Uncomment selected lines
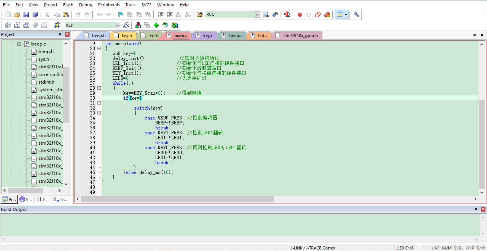This screenshot has height=251, width=487. [x=188, y=15]
